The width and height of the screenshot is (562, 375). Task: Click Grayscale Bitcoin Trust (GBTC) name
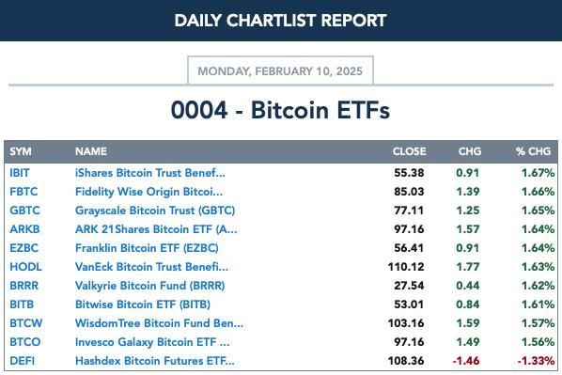point(155,211)
